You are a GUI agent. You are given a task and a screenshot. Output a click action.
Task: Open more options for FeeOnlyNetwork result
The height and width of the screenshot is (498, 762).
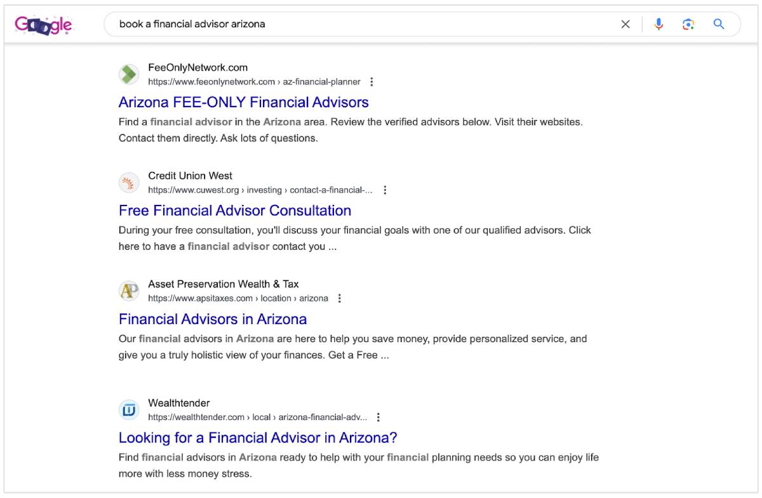372,82
